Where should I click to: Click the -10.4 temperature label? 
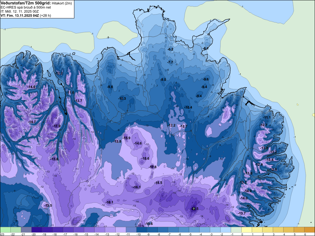188,108
